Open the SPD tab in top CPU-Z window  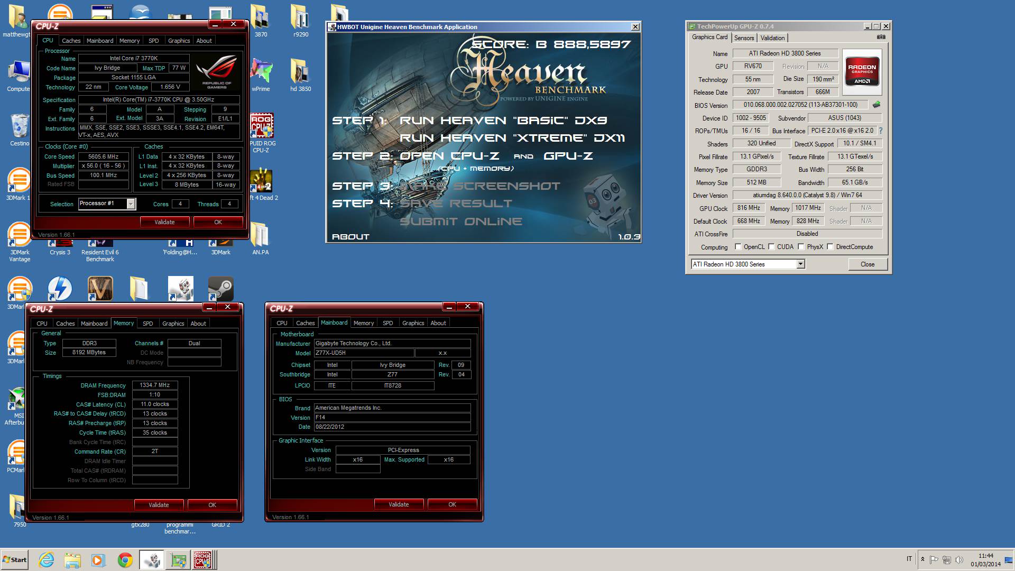click(153, 41)
